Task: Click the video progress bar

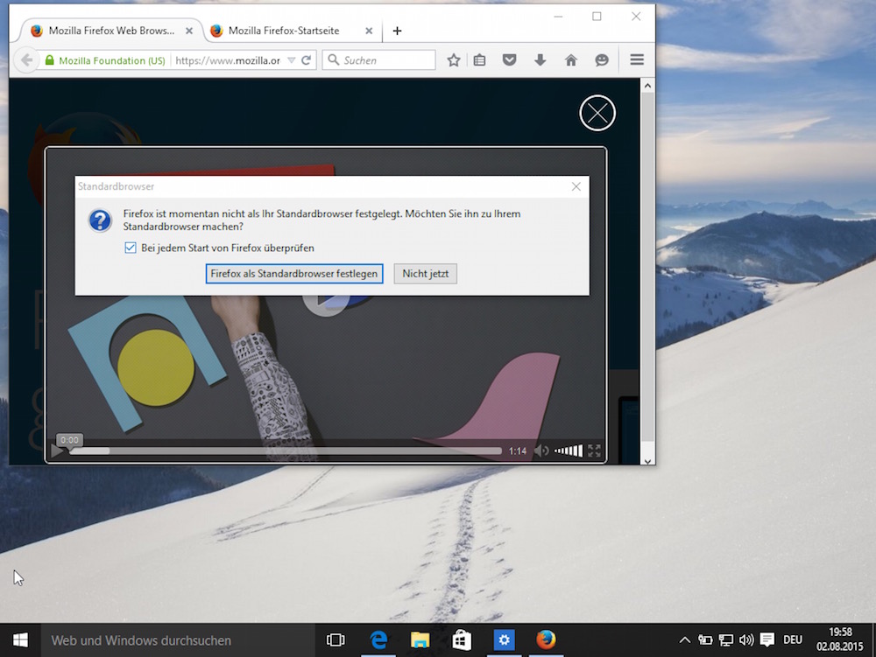Action: (x=285, y=451)
